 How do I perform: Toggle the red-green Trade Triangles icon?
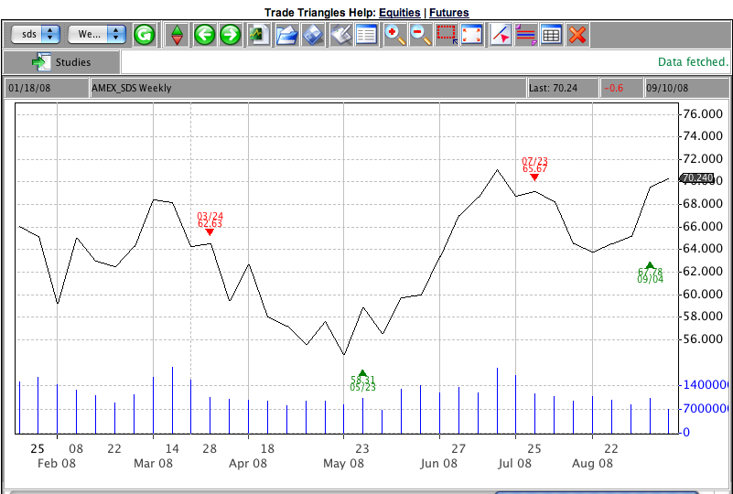(x=177, y=35)
